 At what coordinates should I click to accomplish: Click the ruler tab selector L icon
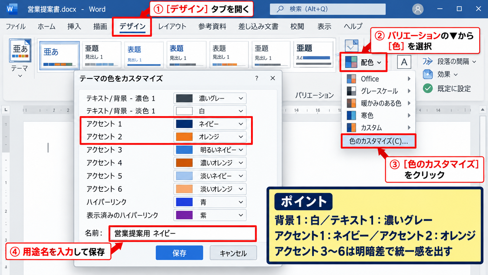6,110
